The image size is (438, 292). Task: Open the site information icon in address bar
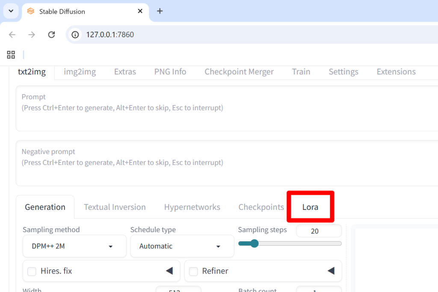tap(75, 35)
